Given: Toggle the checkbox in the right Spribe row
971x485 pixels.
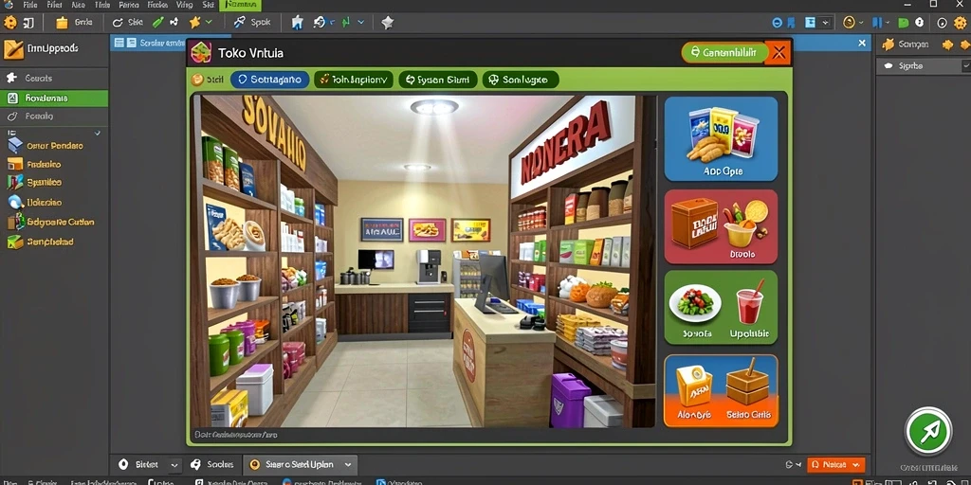Looking at the screenshot, I should 965,66.
